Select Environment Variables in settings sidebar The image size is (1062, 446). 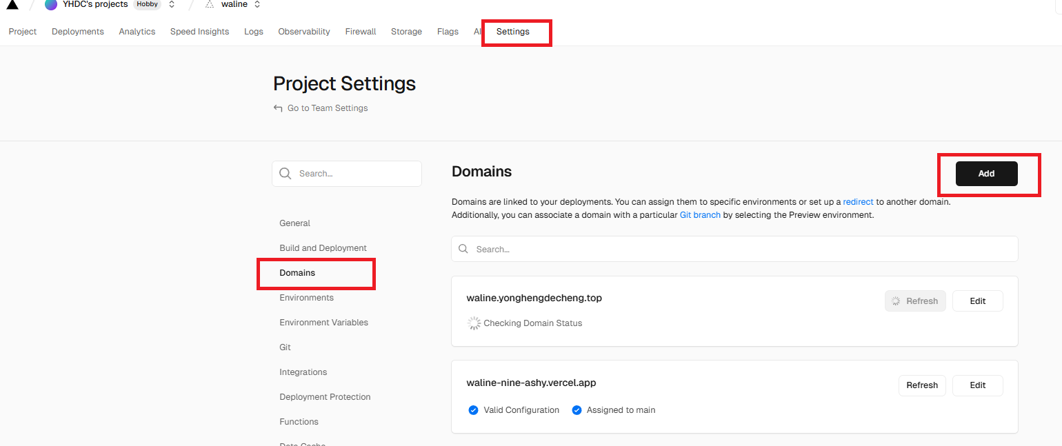tap(323, 323)
